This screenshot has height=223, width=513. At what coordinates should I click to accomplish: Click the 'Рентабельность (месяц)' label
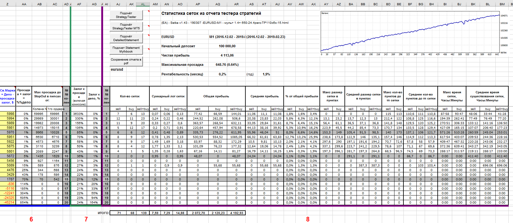(182, 74)
